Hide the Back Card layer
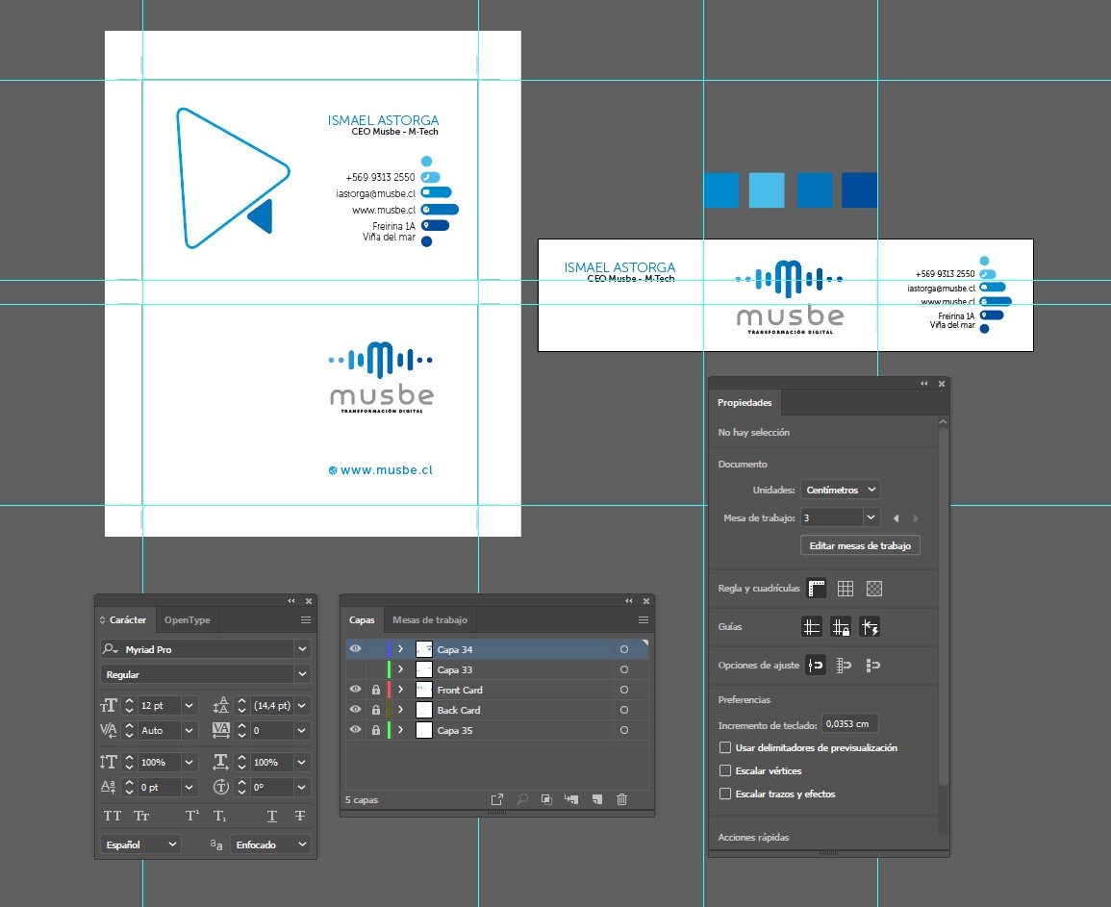This screenshot has width=1111, height=907. (356, 709)
